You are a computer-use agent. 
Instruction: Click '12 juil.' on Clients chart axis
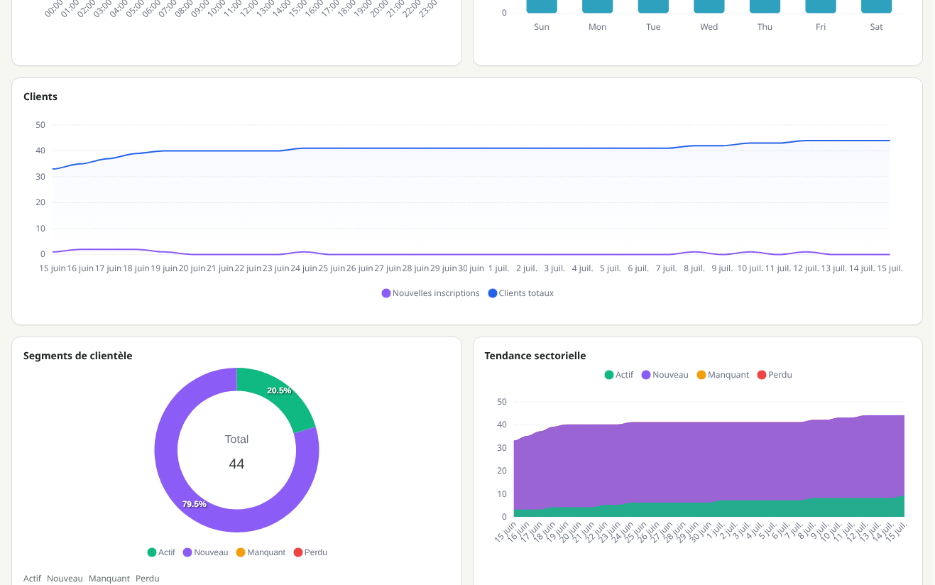point(806,268)
